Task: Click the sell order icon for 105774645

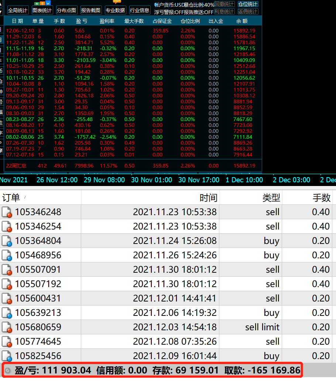Action: [x=6, y=342]
